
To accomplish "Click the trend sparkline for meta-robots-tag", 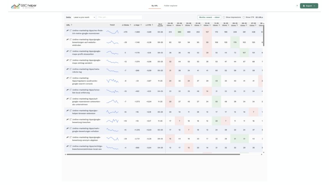I will (x=112, y=71).
